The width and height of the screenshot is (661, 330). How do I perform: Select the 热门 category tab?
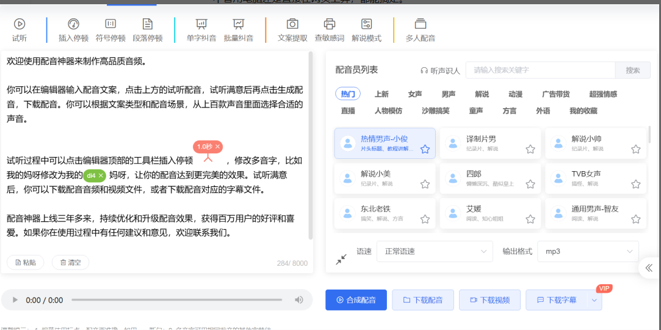click(348, 94)
